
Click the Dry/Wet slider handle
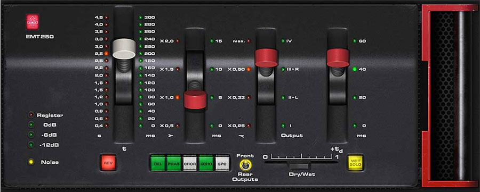pos(300,166)
